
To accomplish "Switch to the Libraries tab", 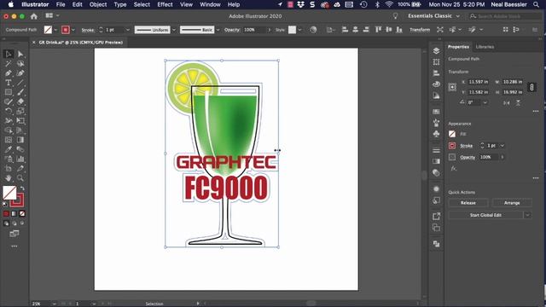I will point(485,47).
